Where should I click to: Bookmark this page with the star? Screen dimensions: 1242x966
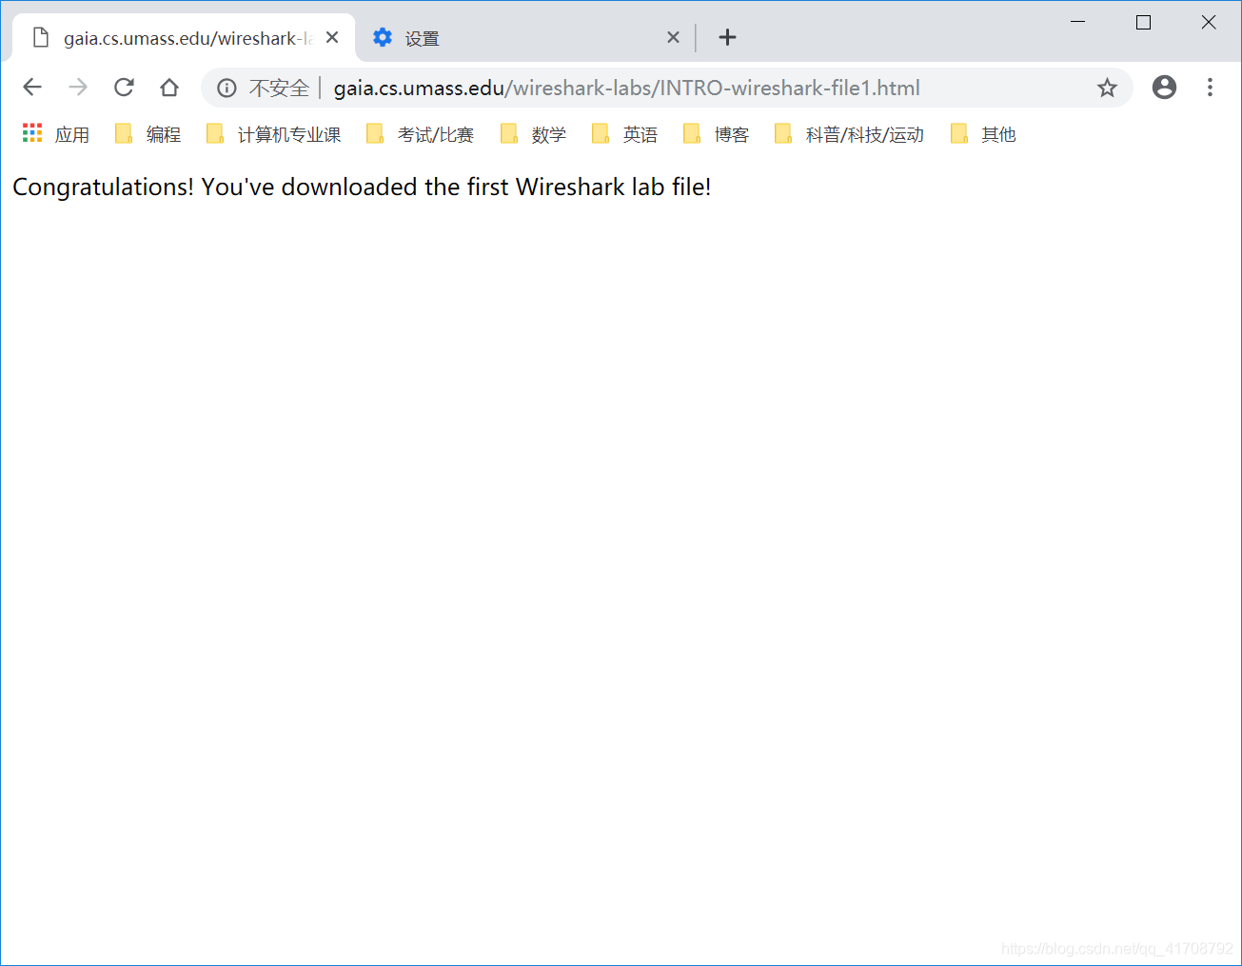tap(1107, 89)
